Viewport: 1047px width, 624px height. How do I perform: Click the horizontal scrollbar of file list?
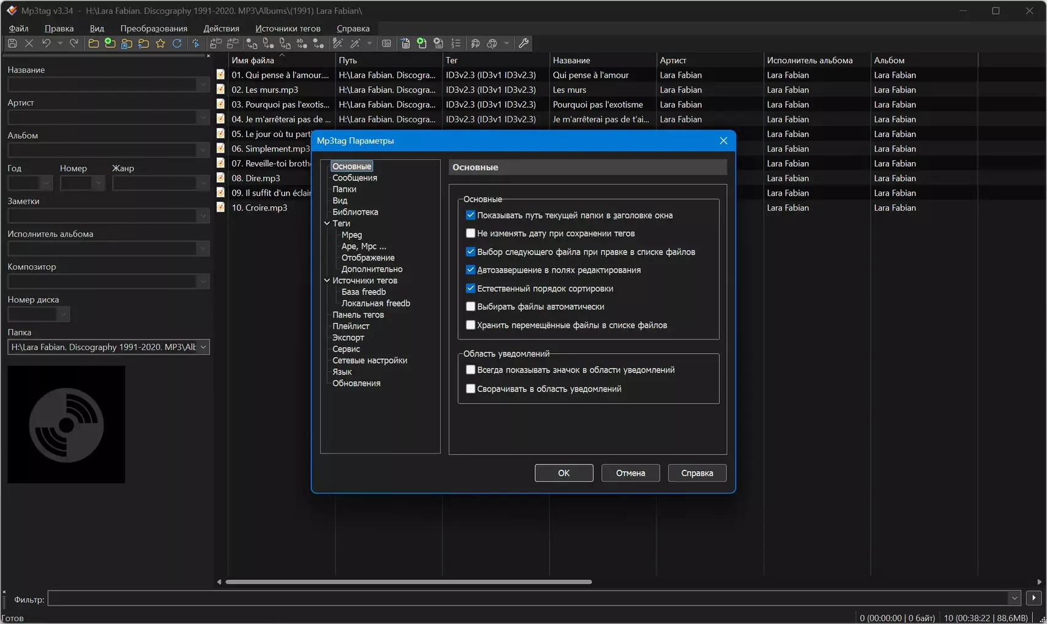coord(408,582)
